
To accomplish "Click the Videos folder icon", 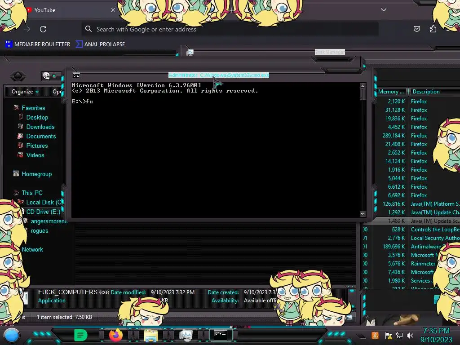I will pos(21,155).
